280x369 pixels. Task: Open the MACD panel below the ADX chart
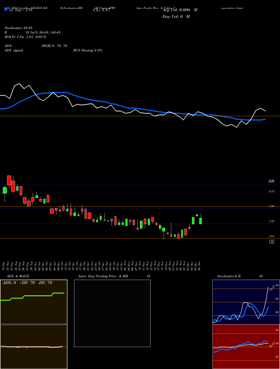click(34, 347)
